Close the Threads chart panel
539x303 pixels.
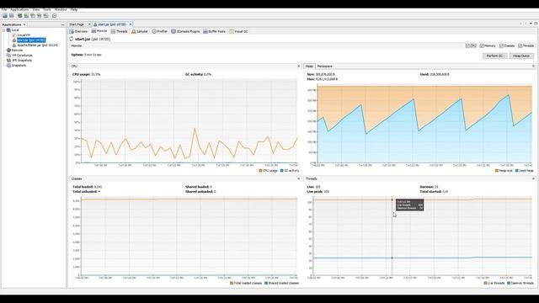click(533, 178)
